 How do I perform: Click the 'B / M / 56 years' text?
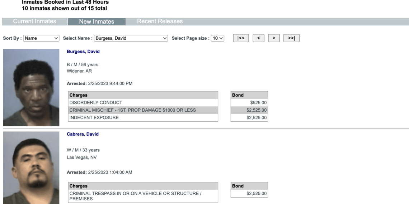pos(83,64)
